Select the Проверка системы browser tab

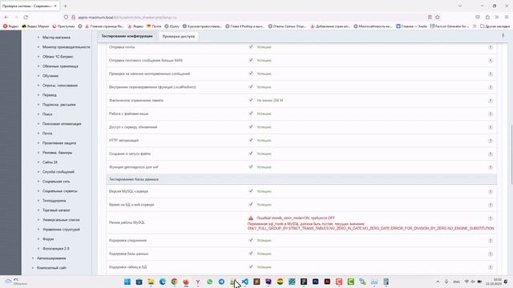coord(29,6)
